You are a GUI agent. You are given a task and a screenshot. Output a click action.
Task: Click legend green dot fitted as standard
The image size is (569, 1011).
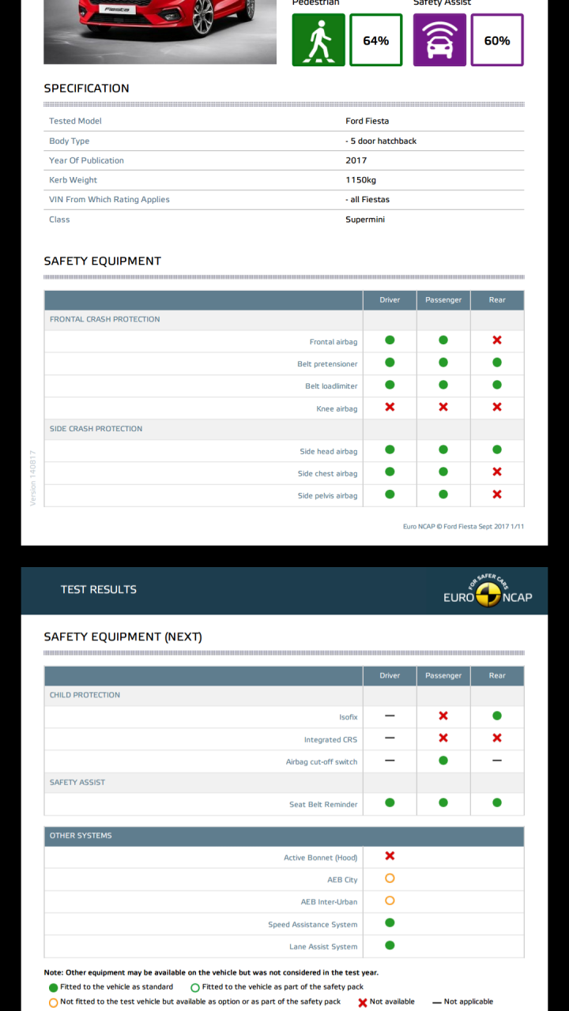(53, 987)
